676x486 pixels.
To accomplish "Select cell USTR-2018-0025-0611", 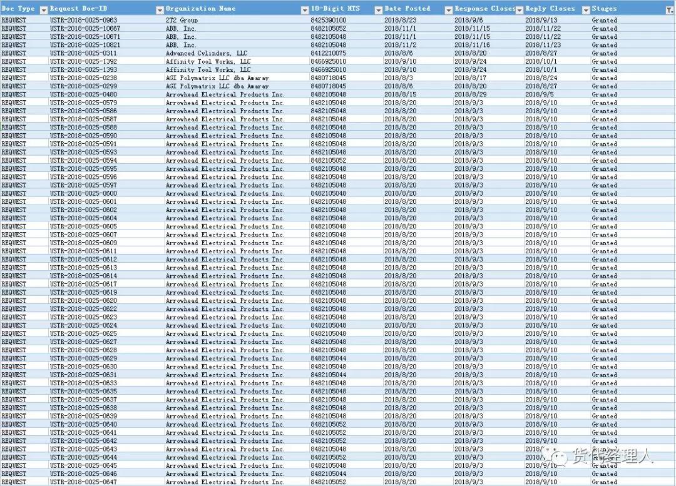I will point(106,251).
